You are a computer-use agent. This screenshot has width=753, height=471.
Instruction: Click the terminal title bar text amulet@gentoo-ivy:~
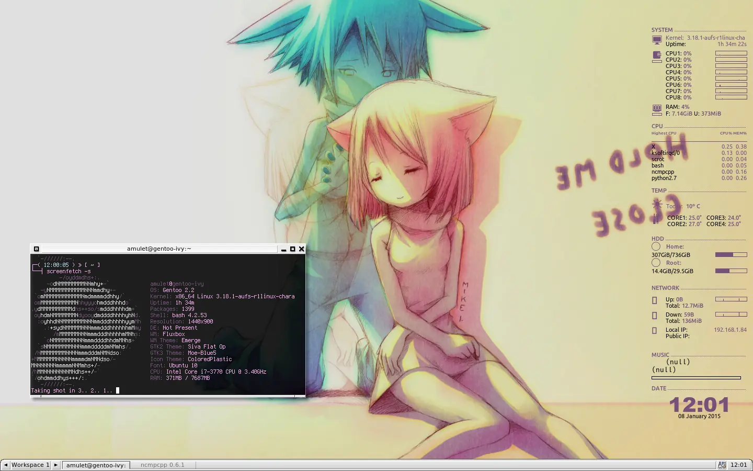click(x=159, y=249)
